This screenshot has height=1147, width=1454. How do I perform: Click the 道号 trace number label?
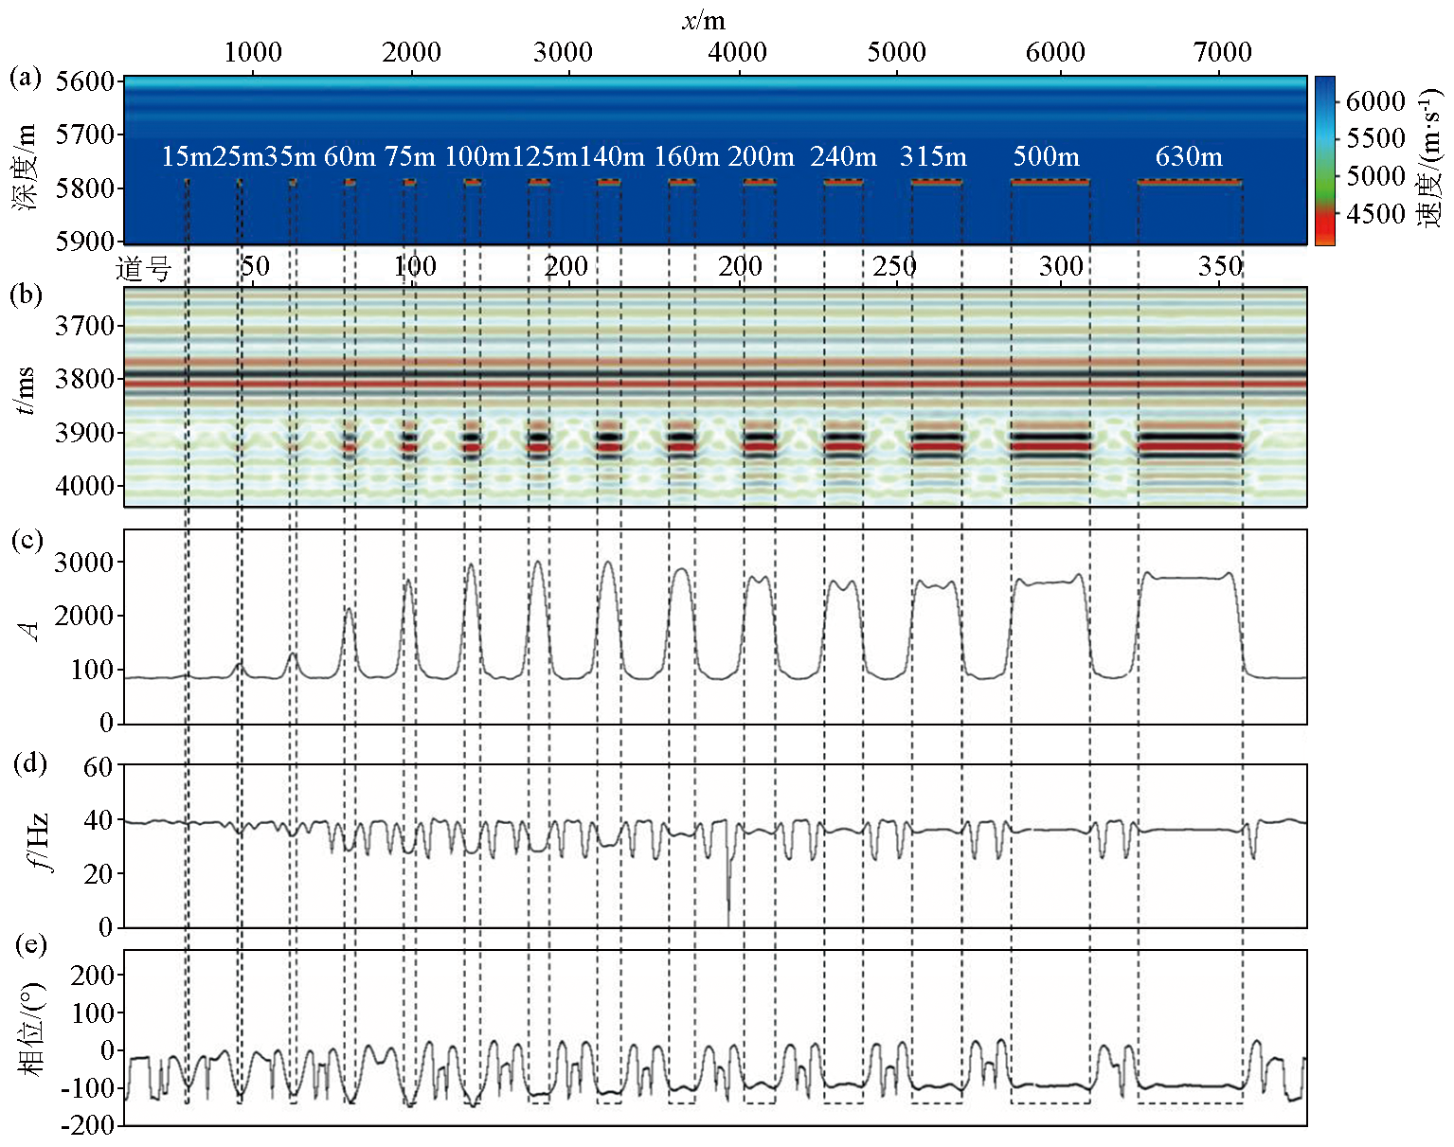143,269
